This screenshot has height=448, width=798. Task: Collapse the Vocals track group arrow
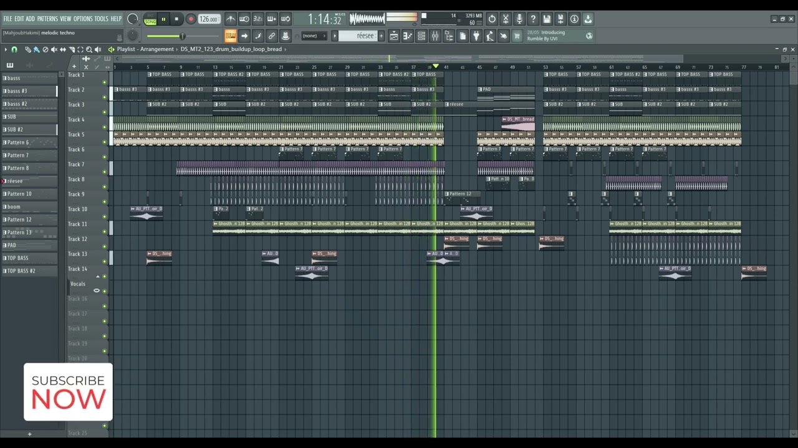pos(97,276)
